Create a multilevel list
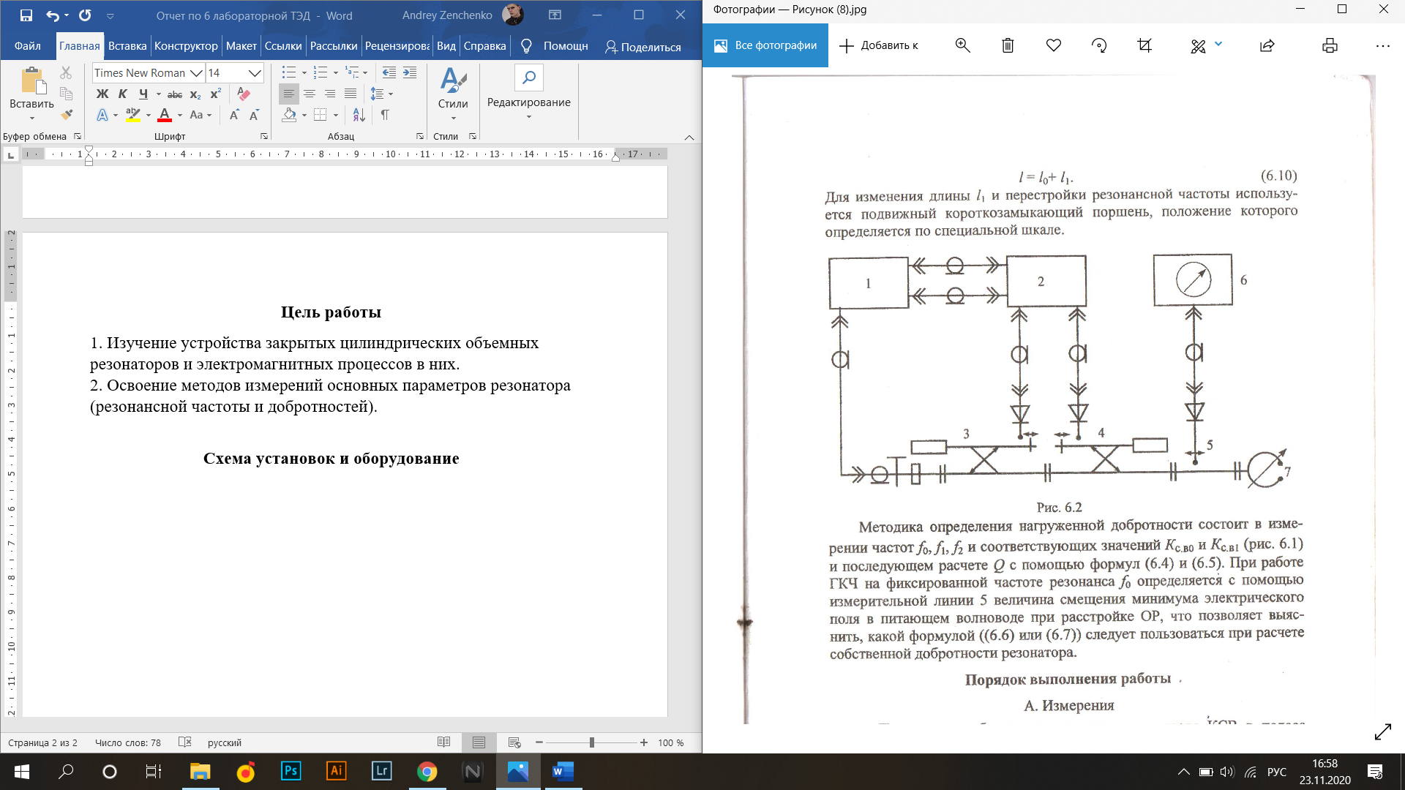This screenshot has width=1405, height=790. coord(353,72)
